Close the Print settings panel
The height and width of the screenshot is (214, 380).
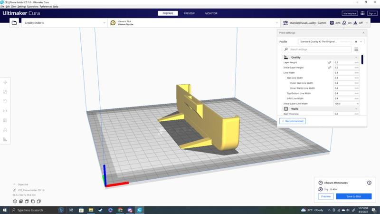point(363,33)
